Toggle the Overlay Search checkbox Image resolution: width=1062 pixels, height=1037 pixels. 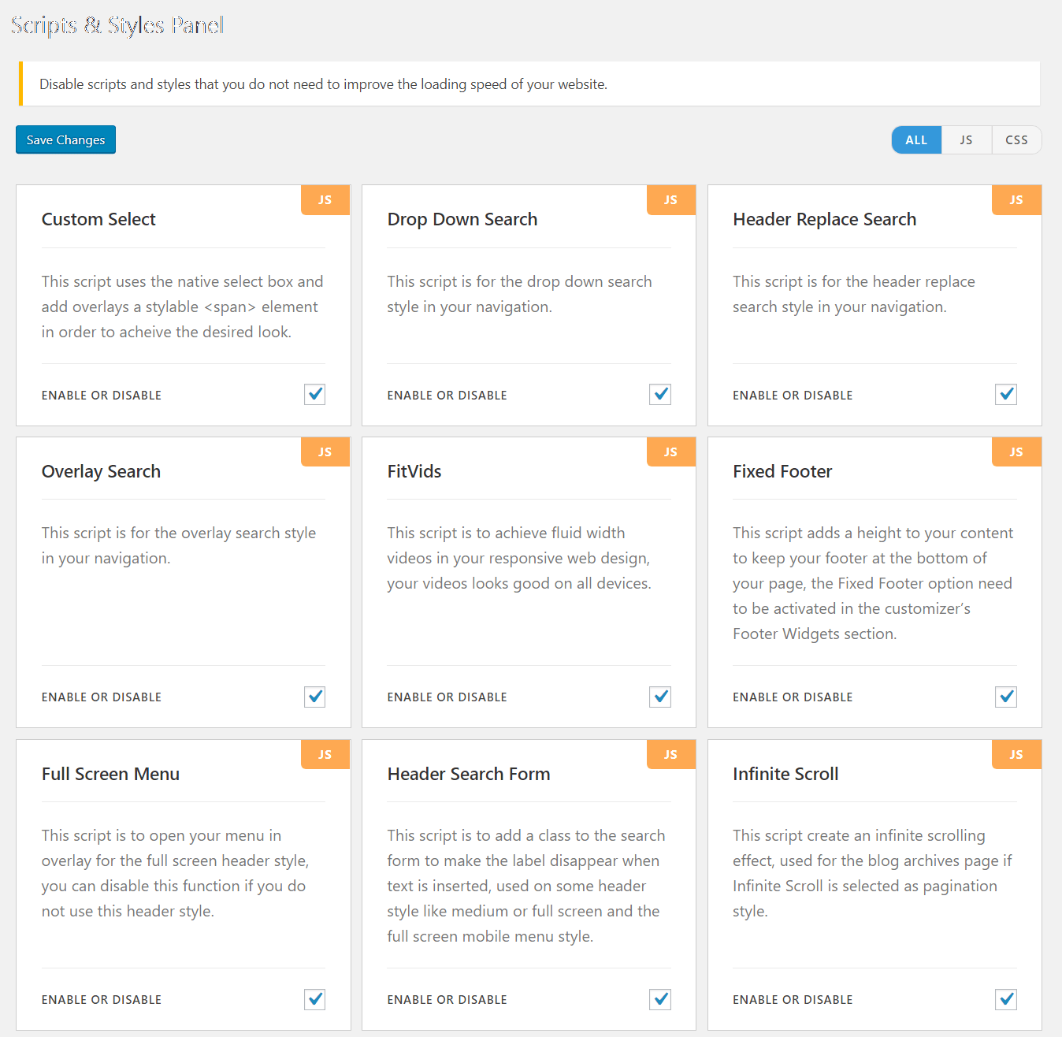pos(315,697)
